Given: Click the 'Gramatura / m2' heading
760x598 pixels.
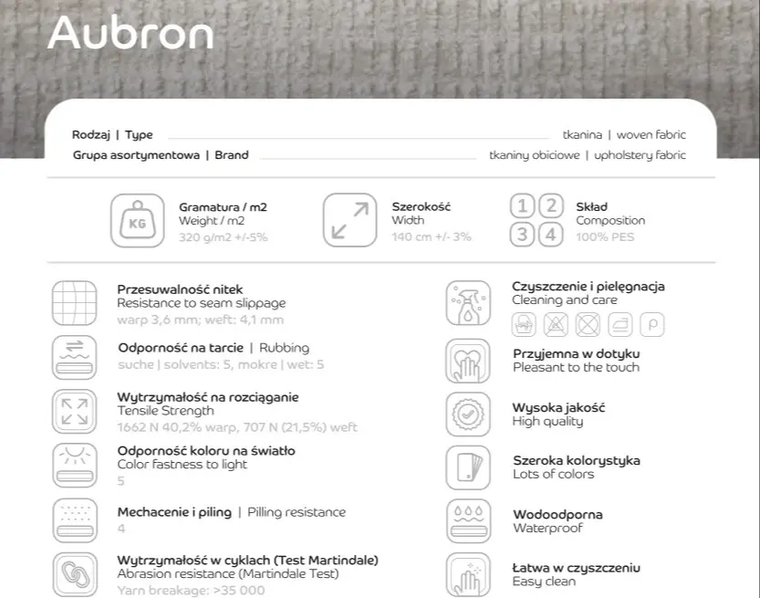Looking at the screenshot, I should pyautogui.click(x=223, y=207).
